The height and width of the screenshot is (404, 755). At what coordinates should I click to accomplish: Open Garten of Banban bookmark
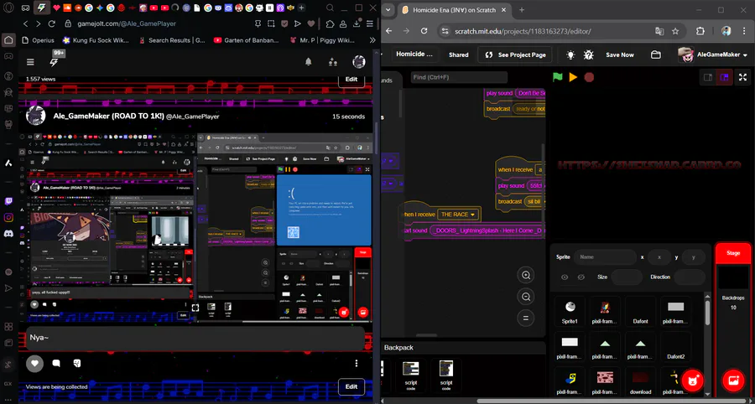coord(246,40)
